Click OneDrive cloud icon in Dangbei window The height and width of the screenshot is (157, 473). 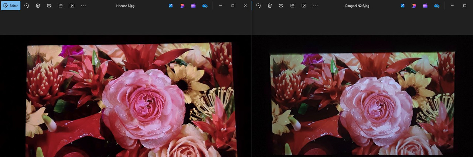[x=437, y=6]
